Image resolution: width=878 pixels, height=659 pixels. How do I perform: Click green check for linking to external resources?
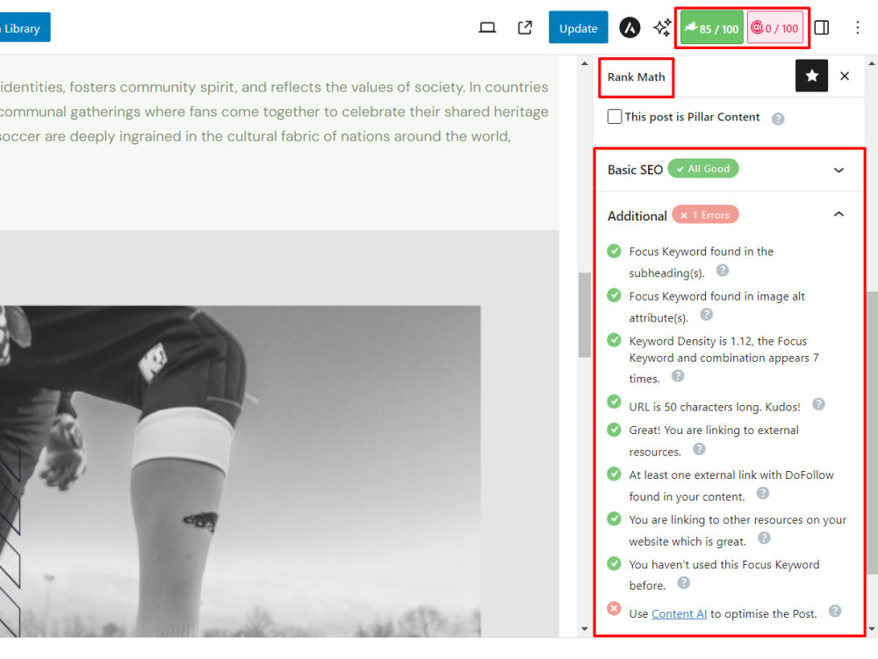614,430
